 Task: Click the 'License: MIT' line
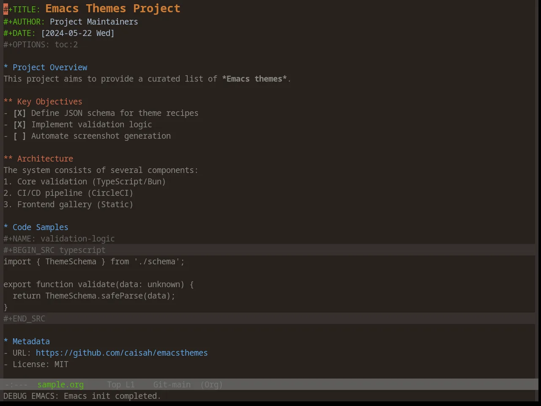coord(36,365)
